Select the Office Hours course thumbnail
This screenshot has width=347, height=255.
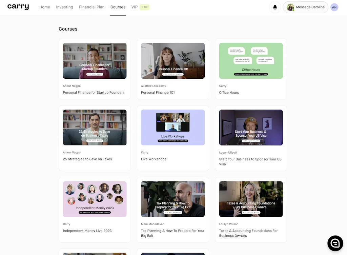coord(251,61)
